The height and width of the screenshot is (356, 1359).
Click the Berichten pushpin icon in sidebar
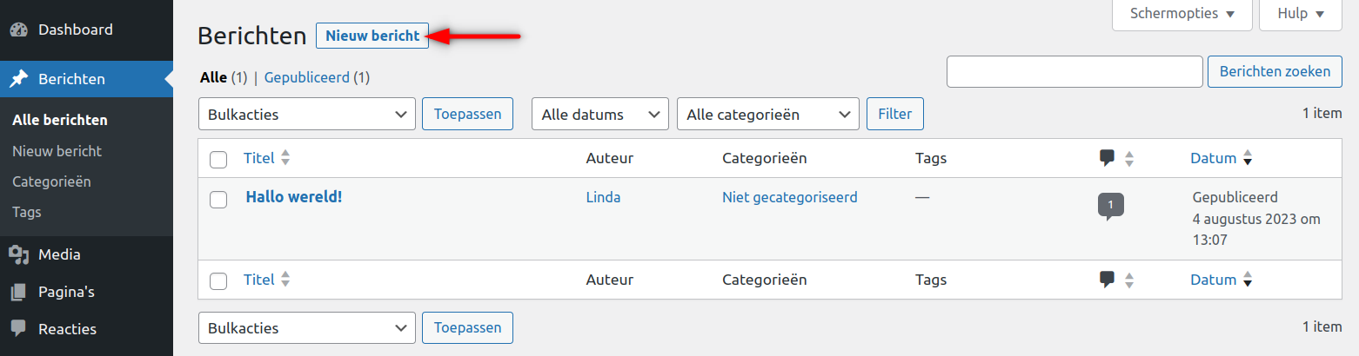(x=18, y=79)
